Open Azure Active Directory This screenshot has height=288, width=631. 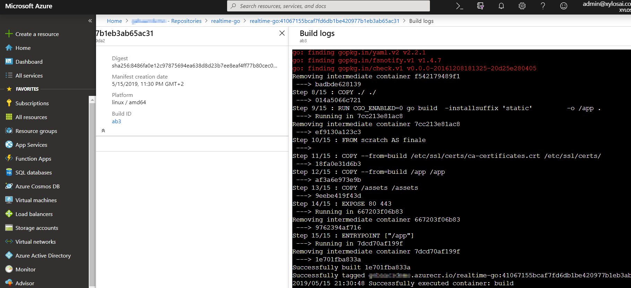point(43,255)
